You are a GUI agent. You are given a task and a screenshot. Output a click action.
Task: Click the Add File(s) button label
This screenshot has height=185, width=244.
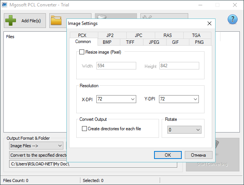click(31, 21)
